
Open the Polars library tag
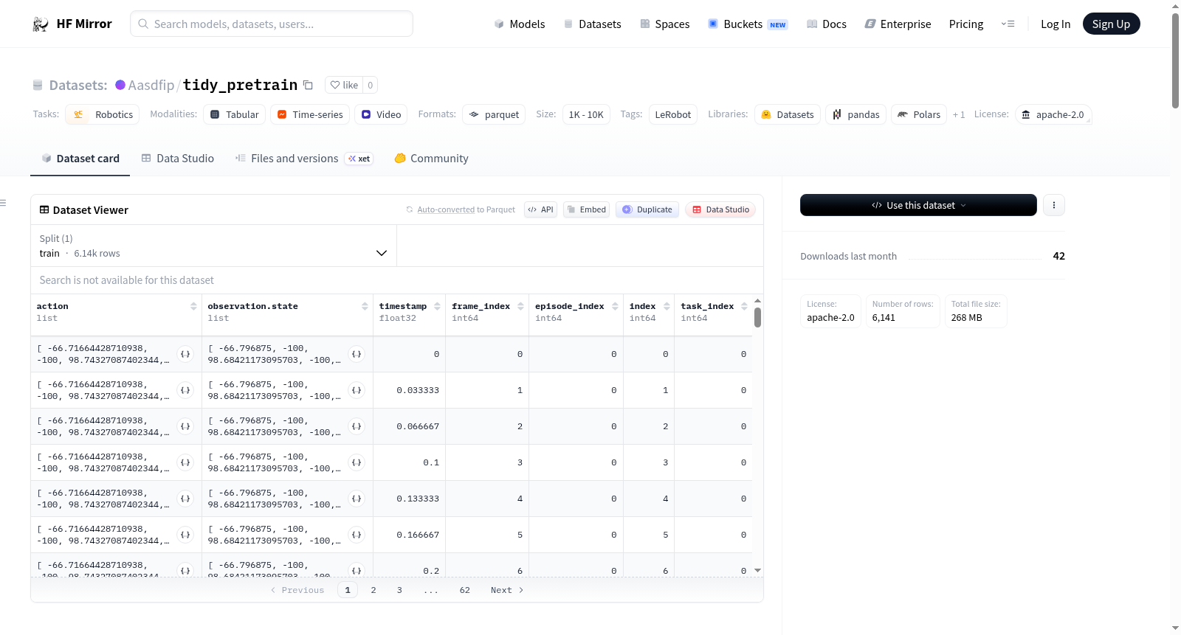pos(919,114)
